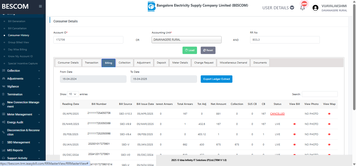The height and width of the screenshot is (166, 356).
Task: Click the Adjustments sidebar icon
Action: (x=3, y=79)
